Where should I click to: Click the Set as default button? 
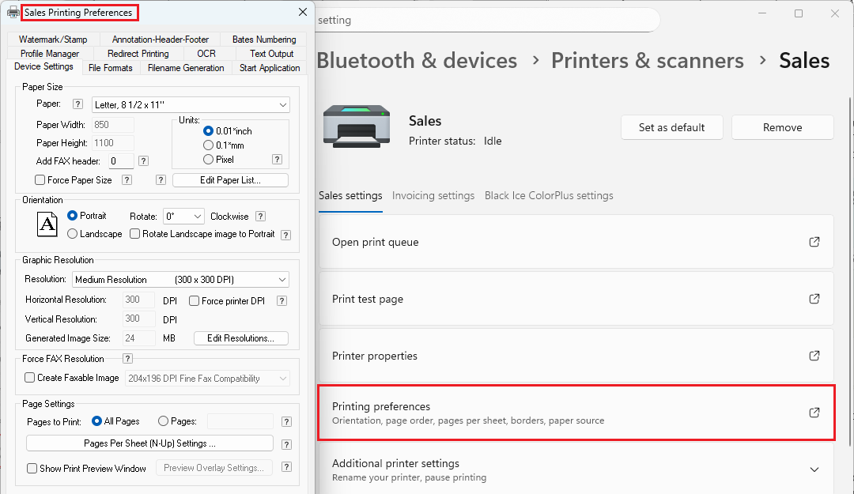(671, 127)
